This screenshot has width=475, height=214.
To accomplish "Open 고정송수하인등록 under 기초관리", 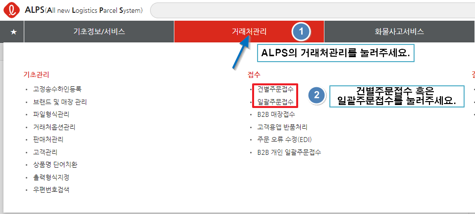I will click(57, 89).
